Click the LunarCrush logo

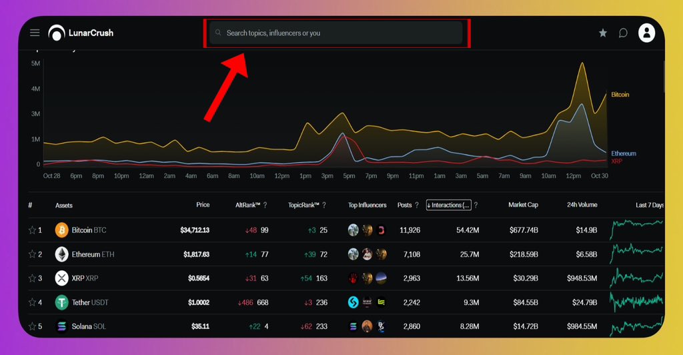81,33
